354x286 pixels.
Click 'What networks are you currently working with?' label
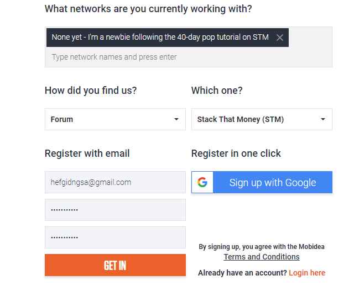point(148,9)
